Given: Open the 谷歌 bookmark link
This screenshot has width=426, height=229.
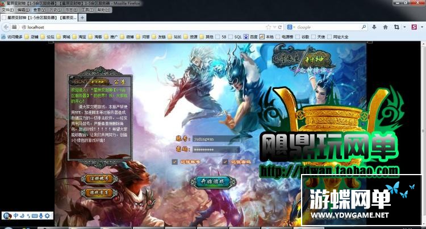Looking at the screenshot, I should pyautogui.click(x=303, y=37).
